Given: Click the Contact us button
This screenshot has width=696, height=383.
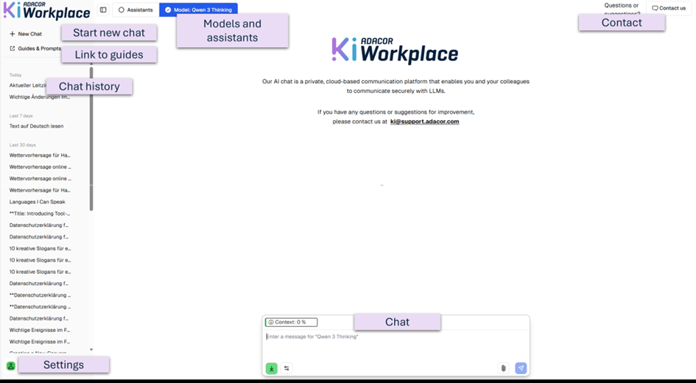Looking at the screenshot, I should click(669, 8).
